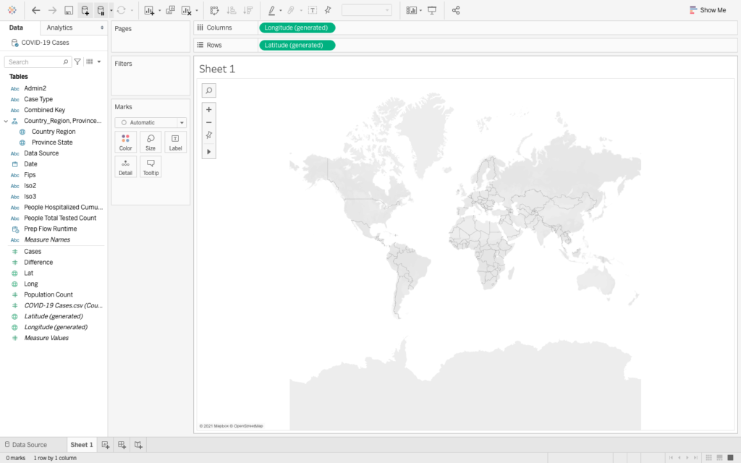Click the zoom in button on the map
The image size is (741, 463).
pyautogui.click(x=208, y=109)
